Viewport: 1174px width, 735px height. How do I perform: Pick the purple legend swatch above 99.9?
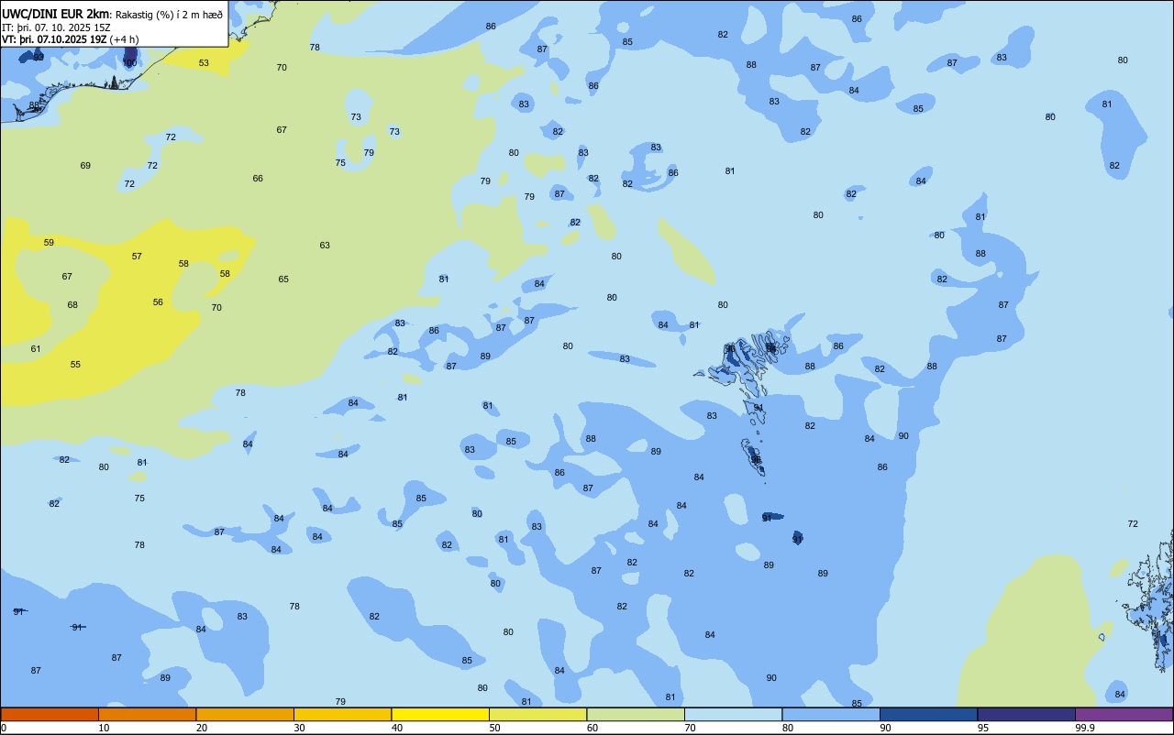pyautogui.click(x=1124, y=714)
